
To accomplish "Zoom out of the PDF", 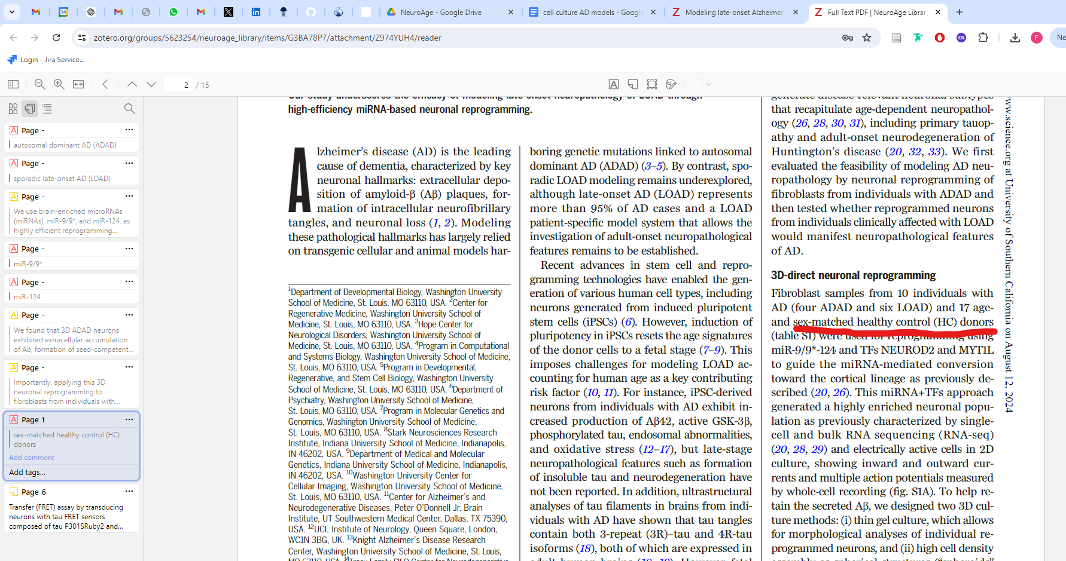I will 39,84.
